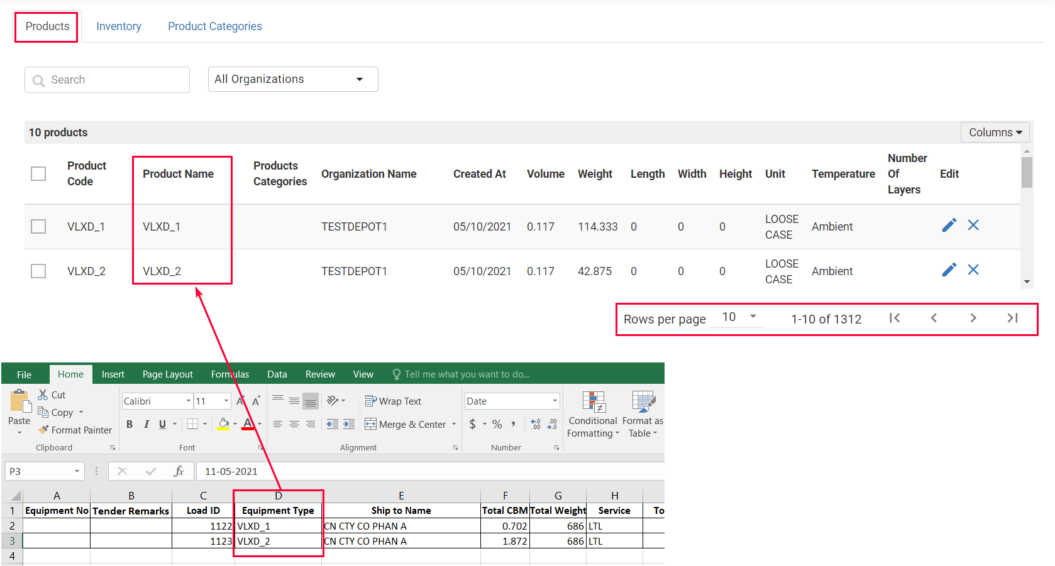Click into the product Search field
Screen dimensions: 1055x566
tap(107, 80)
